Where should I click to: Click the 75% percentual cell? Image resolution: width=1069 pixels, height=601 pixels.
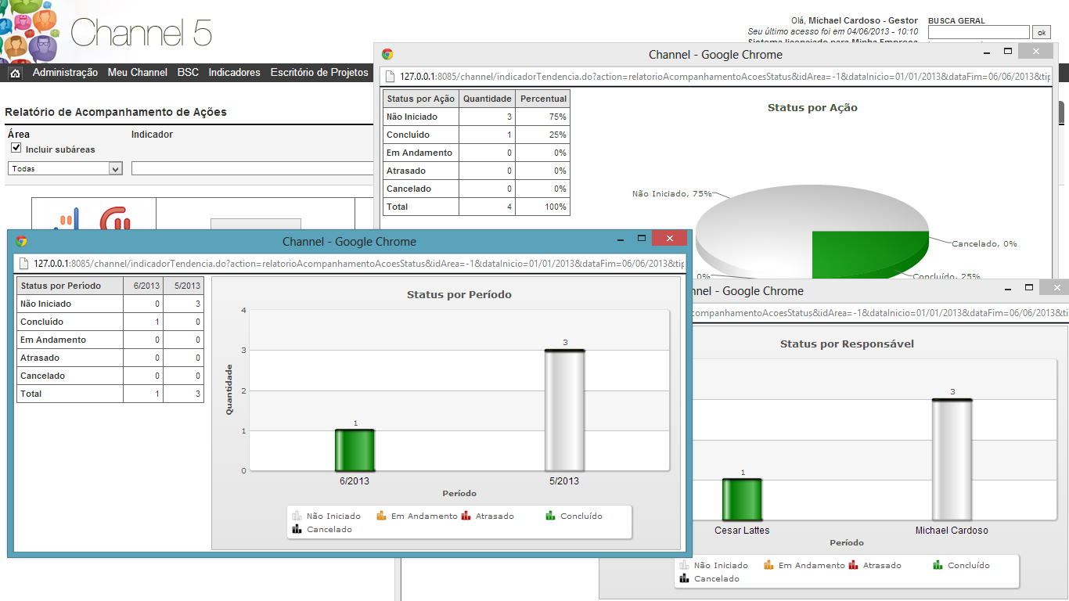click(x=543, y=117)
